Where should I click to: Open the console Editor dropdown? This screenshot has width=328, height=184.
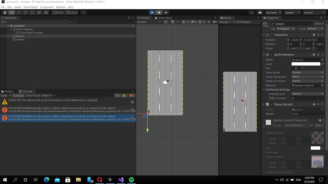click(x=46, y=96)
